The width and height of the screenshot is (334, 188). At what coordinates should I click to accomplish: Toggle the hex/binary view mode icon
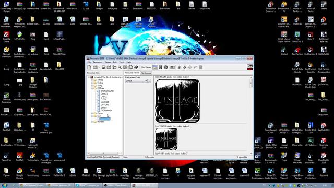[x=160, y=67]
